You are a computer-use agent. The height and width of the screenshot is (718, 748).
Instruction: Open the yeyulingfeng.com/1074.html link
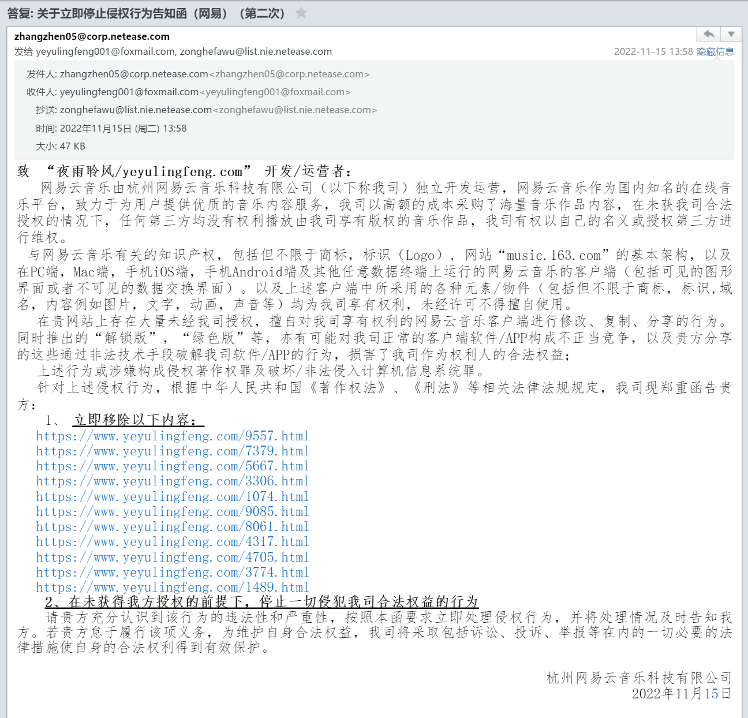coord(173,497)
